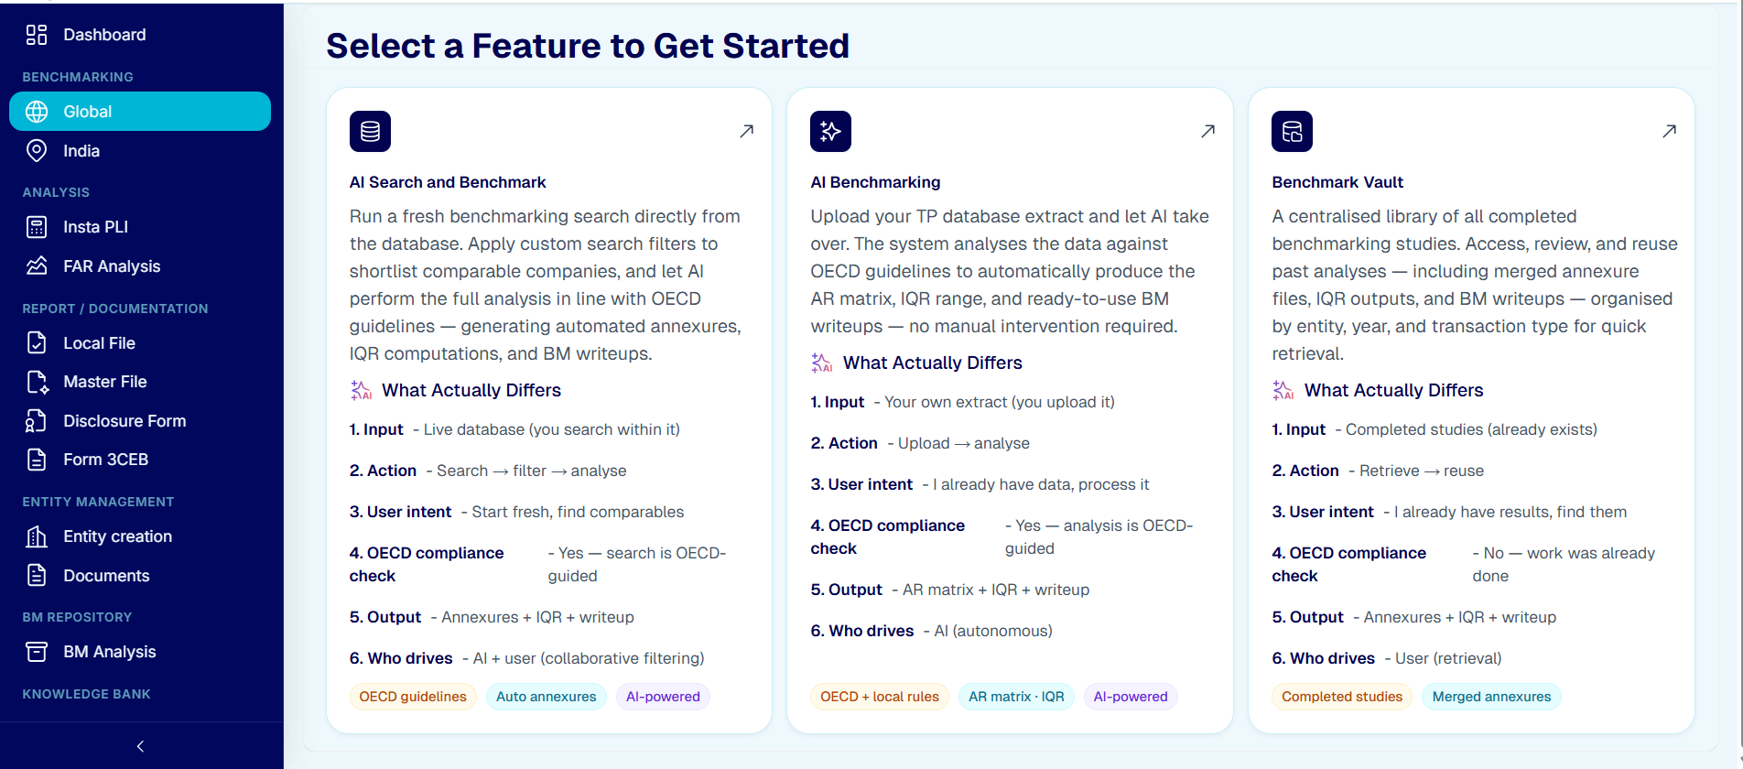Click 'Completed studies (already exists)' text
The width and height of the screenshot is (1743, 769).
[x=1471, y=429]
